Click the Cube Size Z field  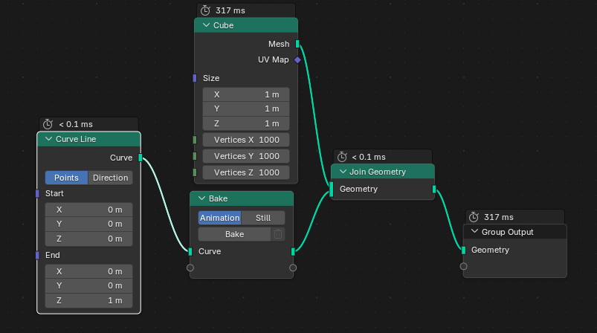click(246, 123)
